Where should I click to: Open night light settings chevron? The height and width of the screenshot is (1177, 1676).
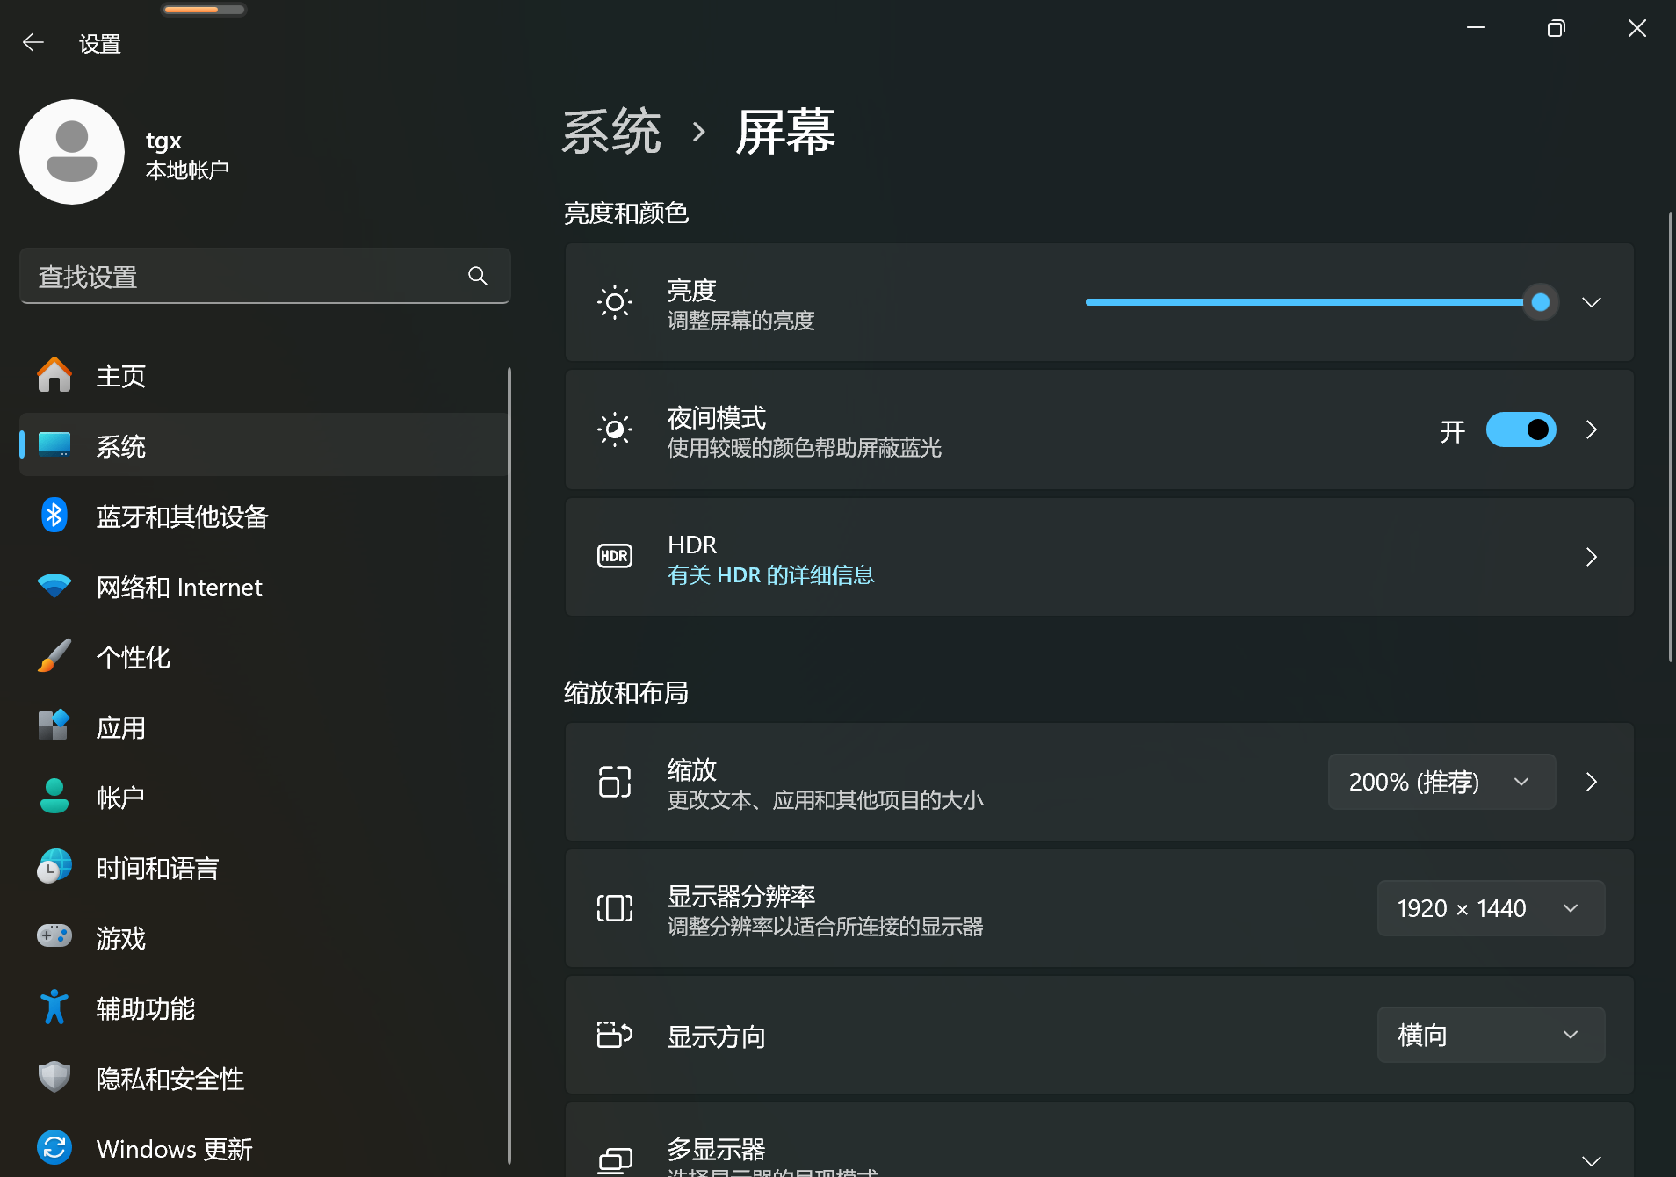[1592, 430]
